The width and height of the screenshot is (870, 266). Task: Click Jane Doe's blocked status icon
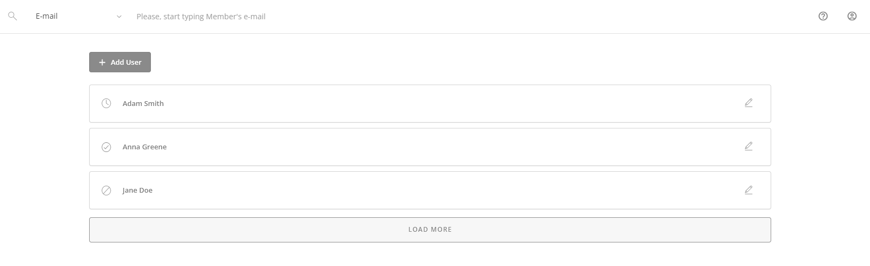tap(106, 191)
